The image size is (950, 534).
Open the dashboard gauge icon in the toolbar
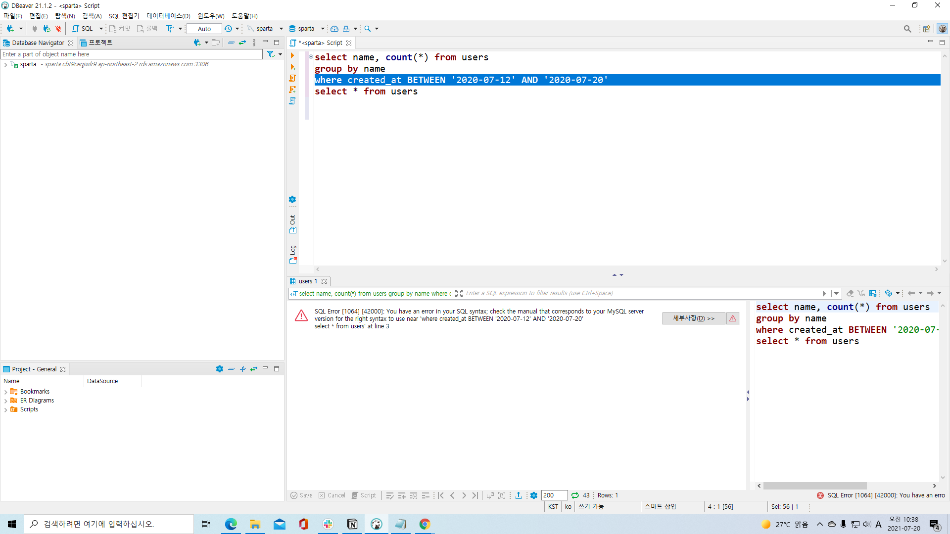coord(334,29)
